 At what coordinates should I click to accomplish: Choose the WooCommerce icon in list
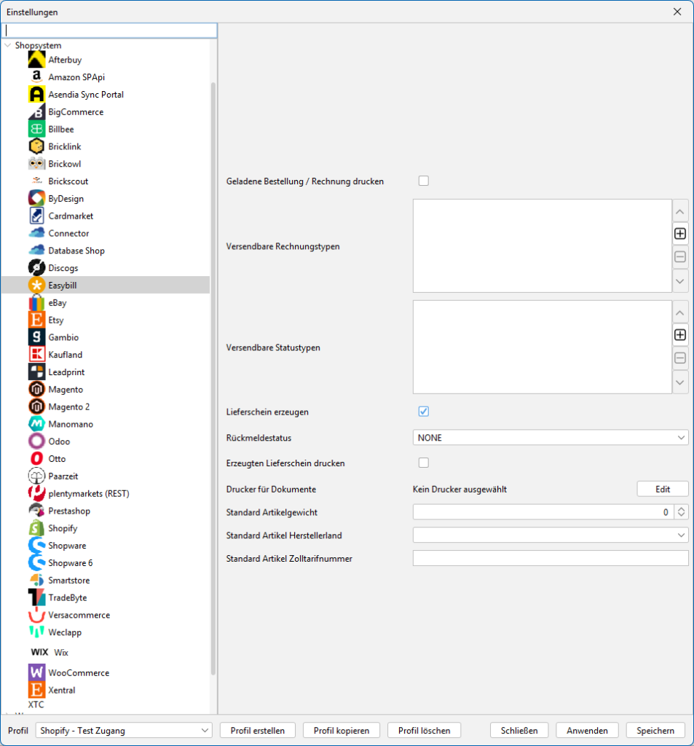[36, 672]
